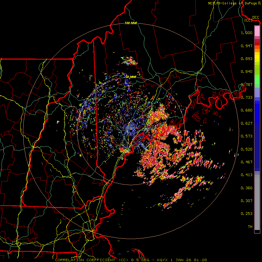Click the [CC] unit label above the color bar
The image size is (262, 262).
248,20
